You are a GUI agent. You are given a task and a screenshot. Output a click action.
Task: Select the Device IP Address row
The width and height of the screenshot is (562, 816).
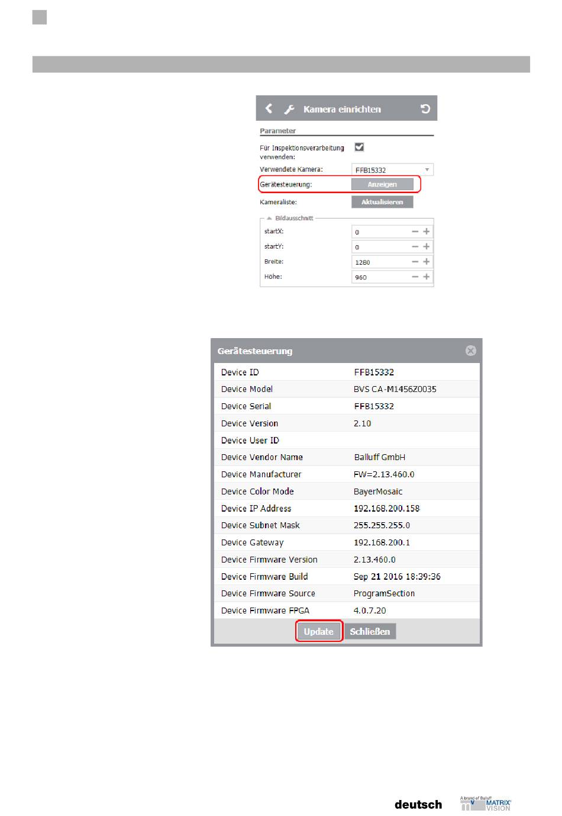point(347,508)
